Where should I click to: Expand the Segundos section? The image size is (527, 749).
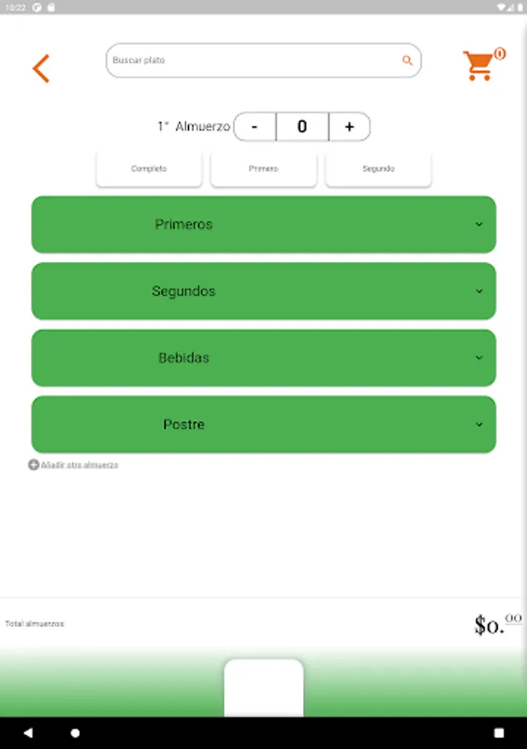coord(263,291)
